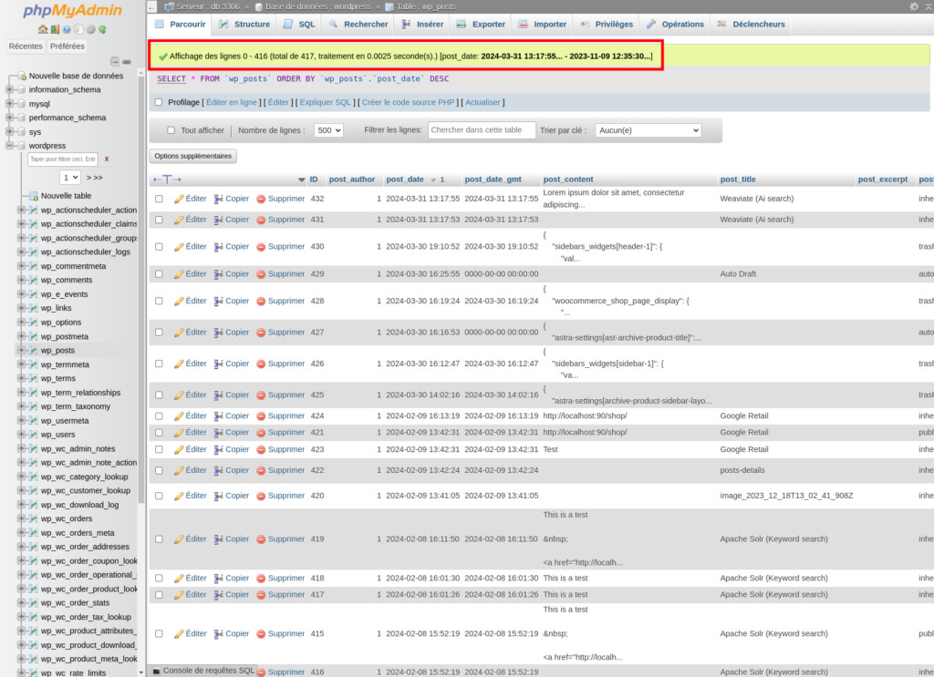Clear the table filter with red X
The height and width of the screenshot is (677, 934).
(x=107, y=159)
